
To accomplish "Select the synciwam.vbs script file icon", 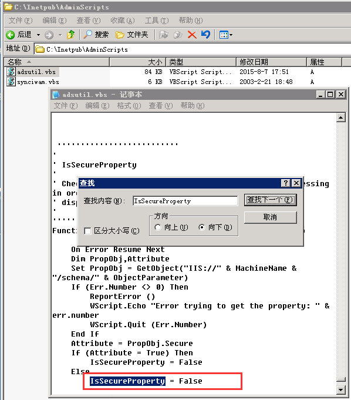I will coord(11,82).
